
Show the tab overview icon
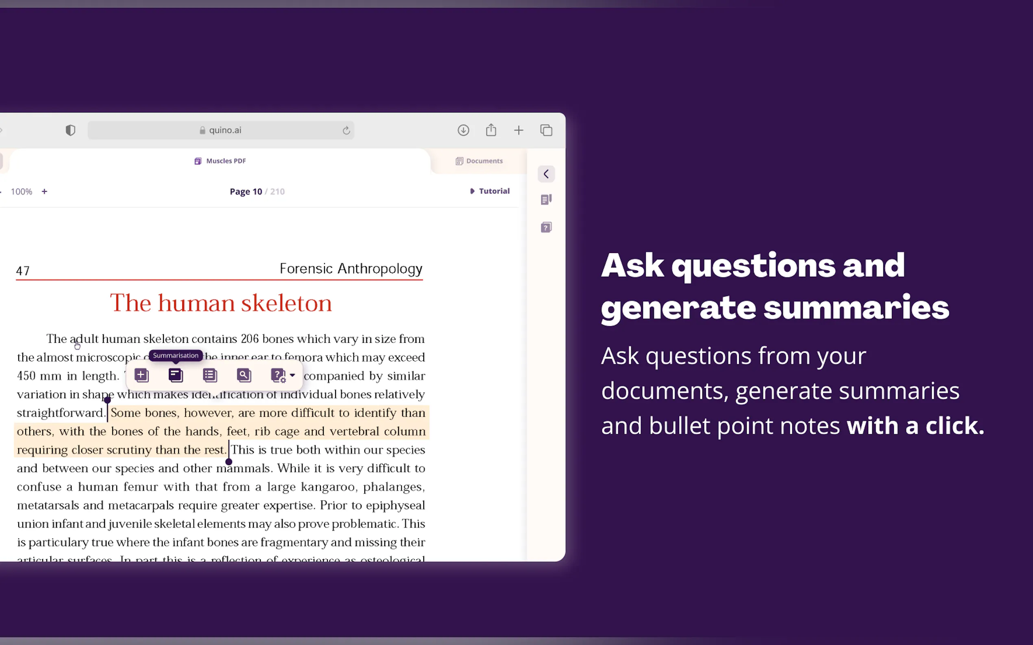[546, 130]
